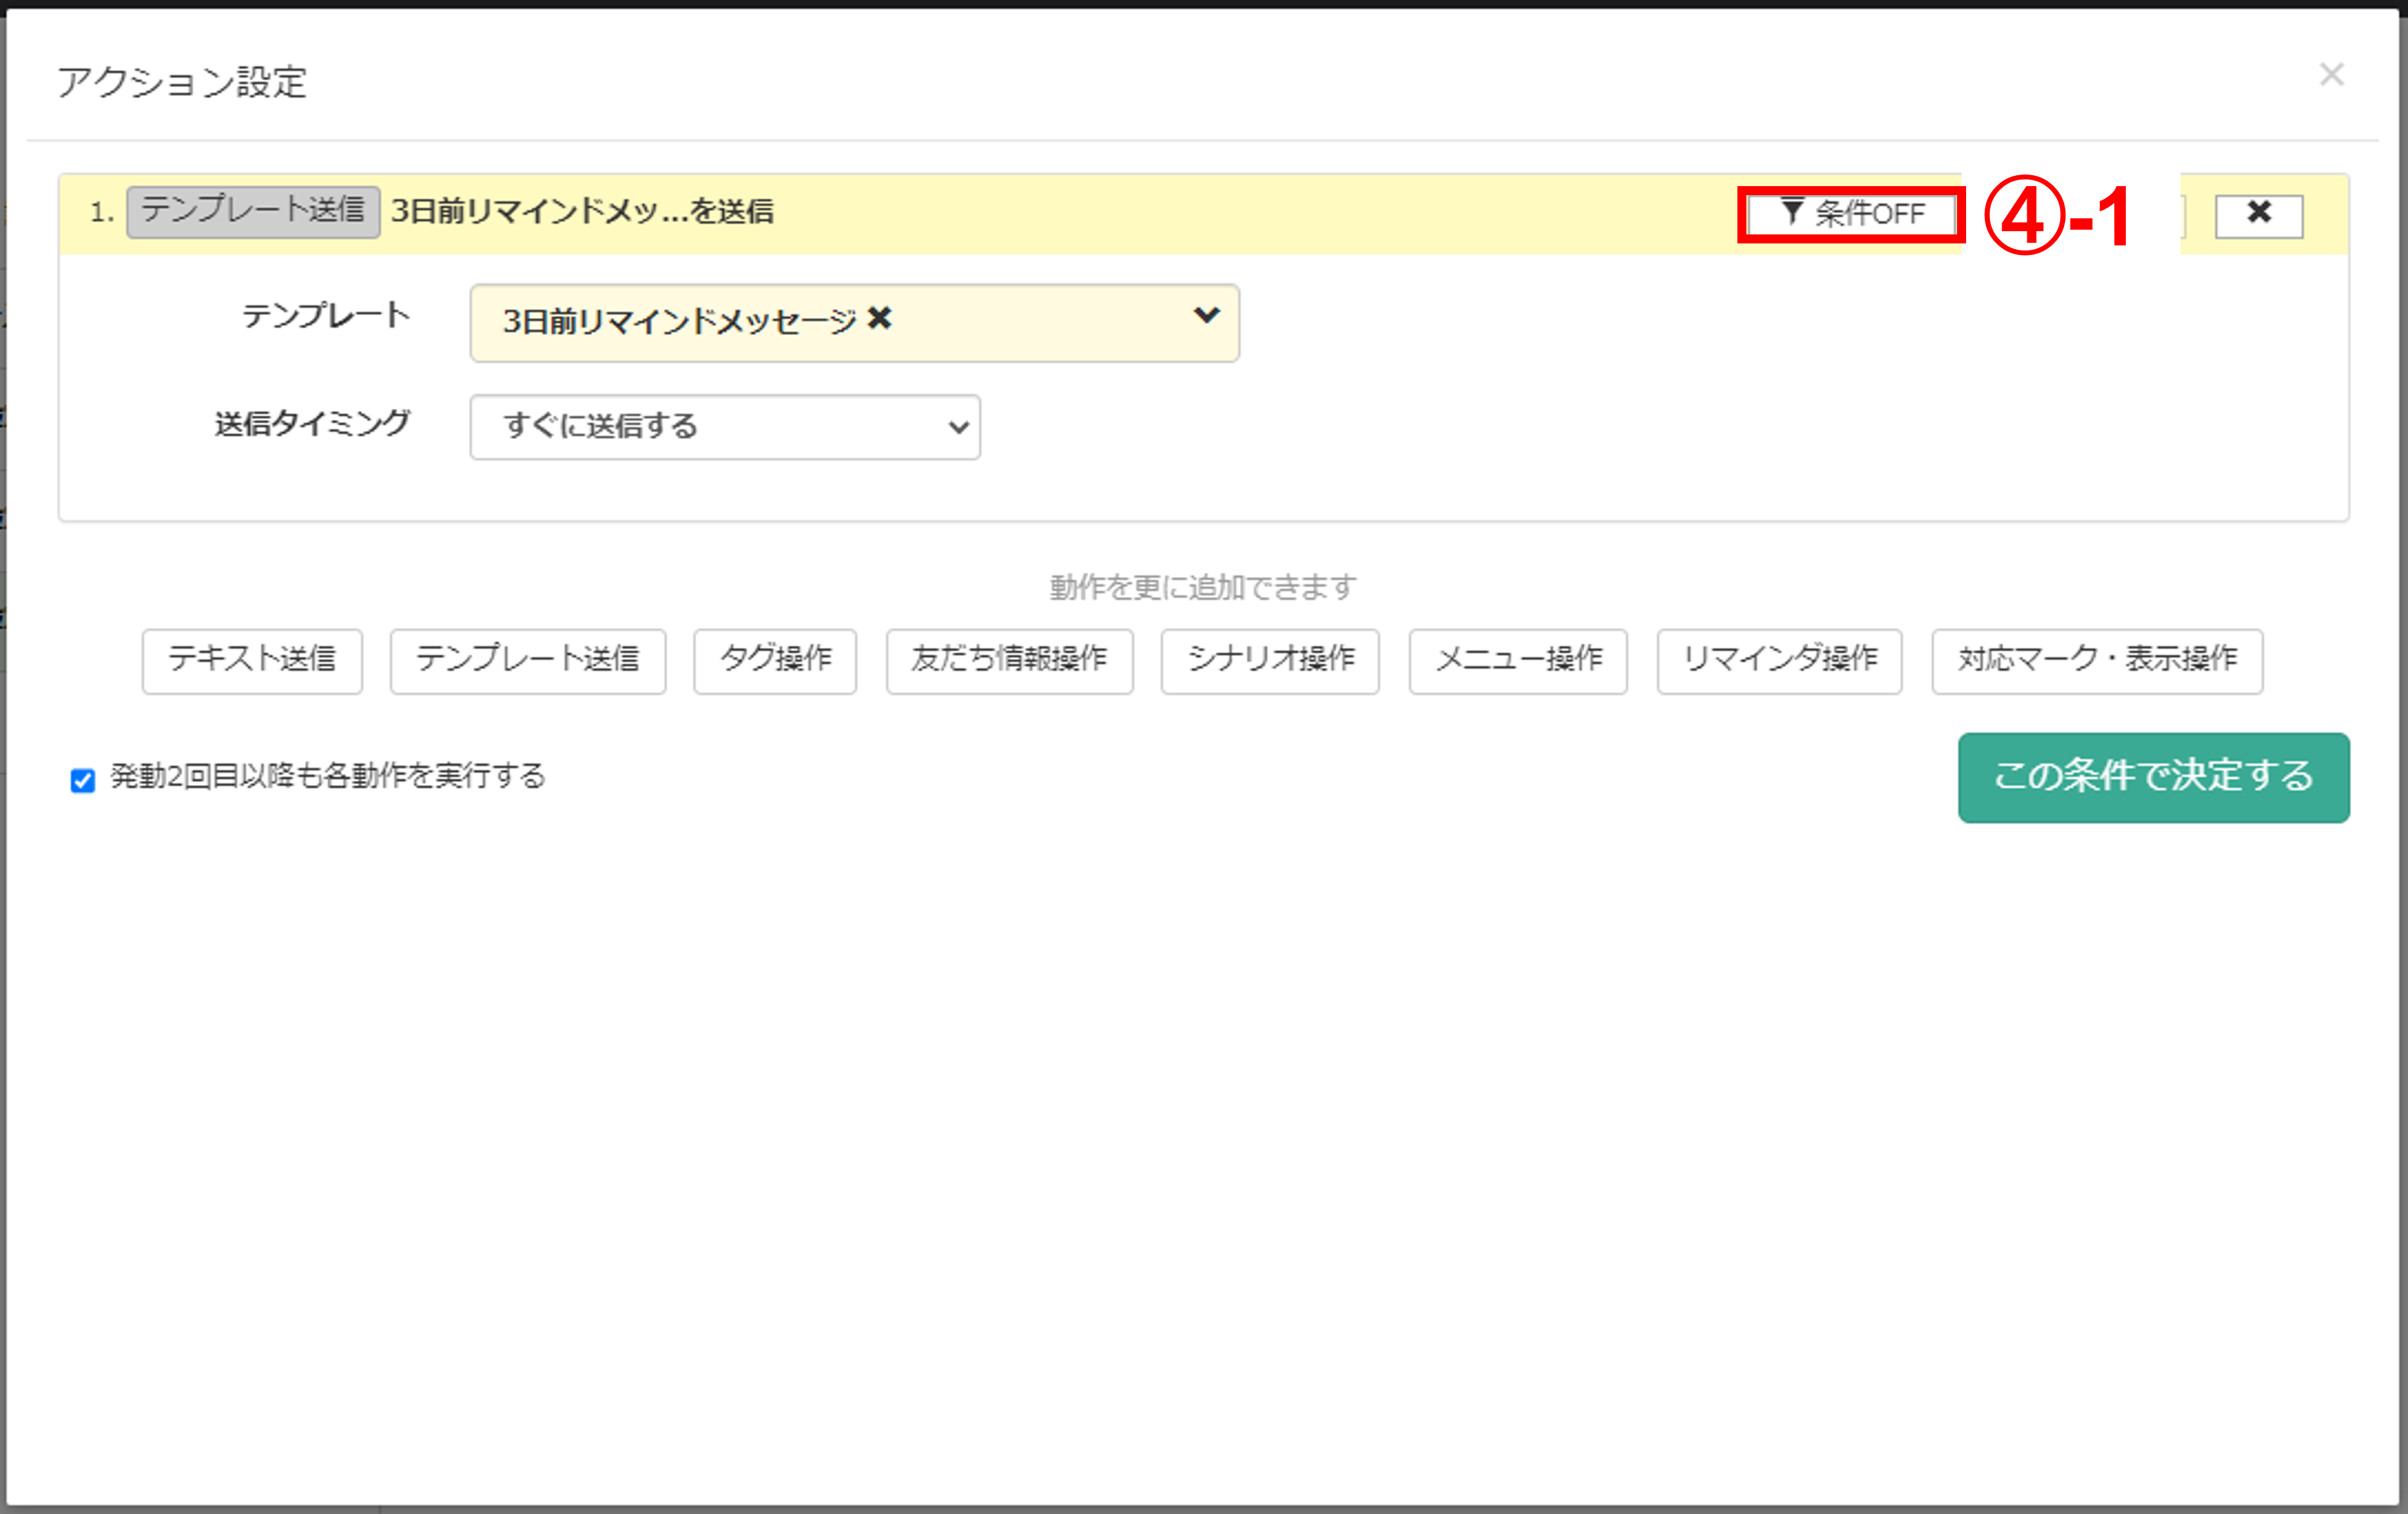Expand the テンプレート dropdown chevron
The width and height of the screenshot is (2408, 1514).
pyautogui.click(x=1206, y=316)
